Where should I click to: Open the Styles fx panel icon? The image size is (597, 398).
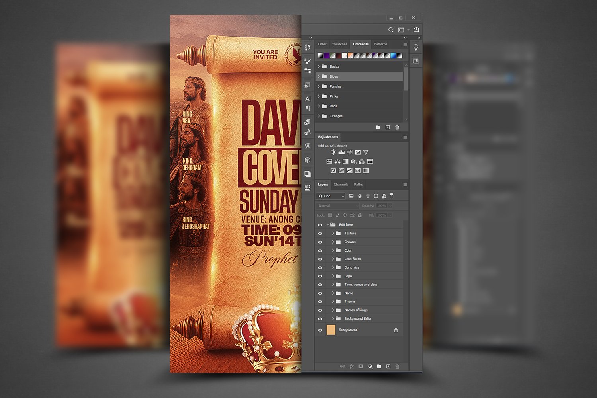[x=307, y=86]
